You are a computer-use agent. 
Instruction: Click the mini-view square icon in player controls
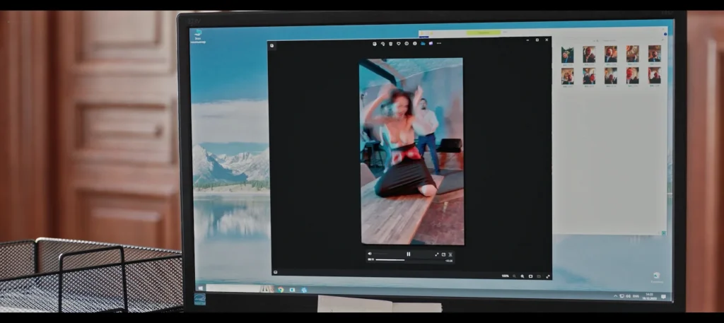coord(444,254)
